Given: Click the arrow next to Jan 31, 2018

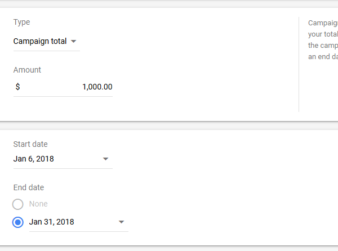Looking at the screenshot, I should point(121,222).
